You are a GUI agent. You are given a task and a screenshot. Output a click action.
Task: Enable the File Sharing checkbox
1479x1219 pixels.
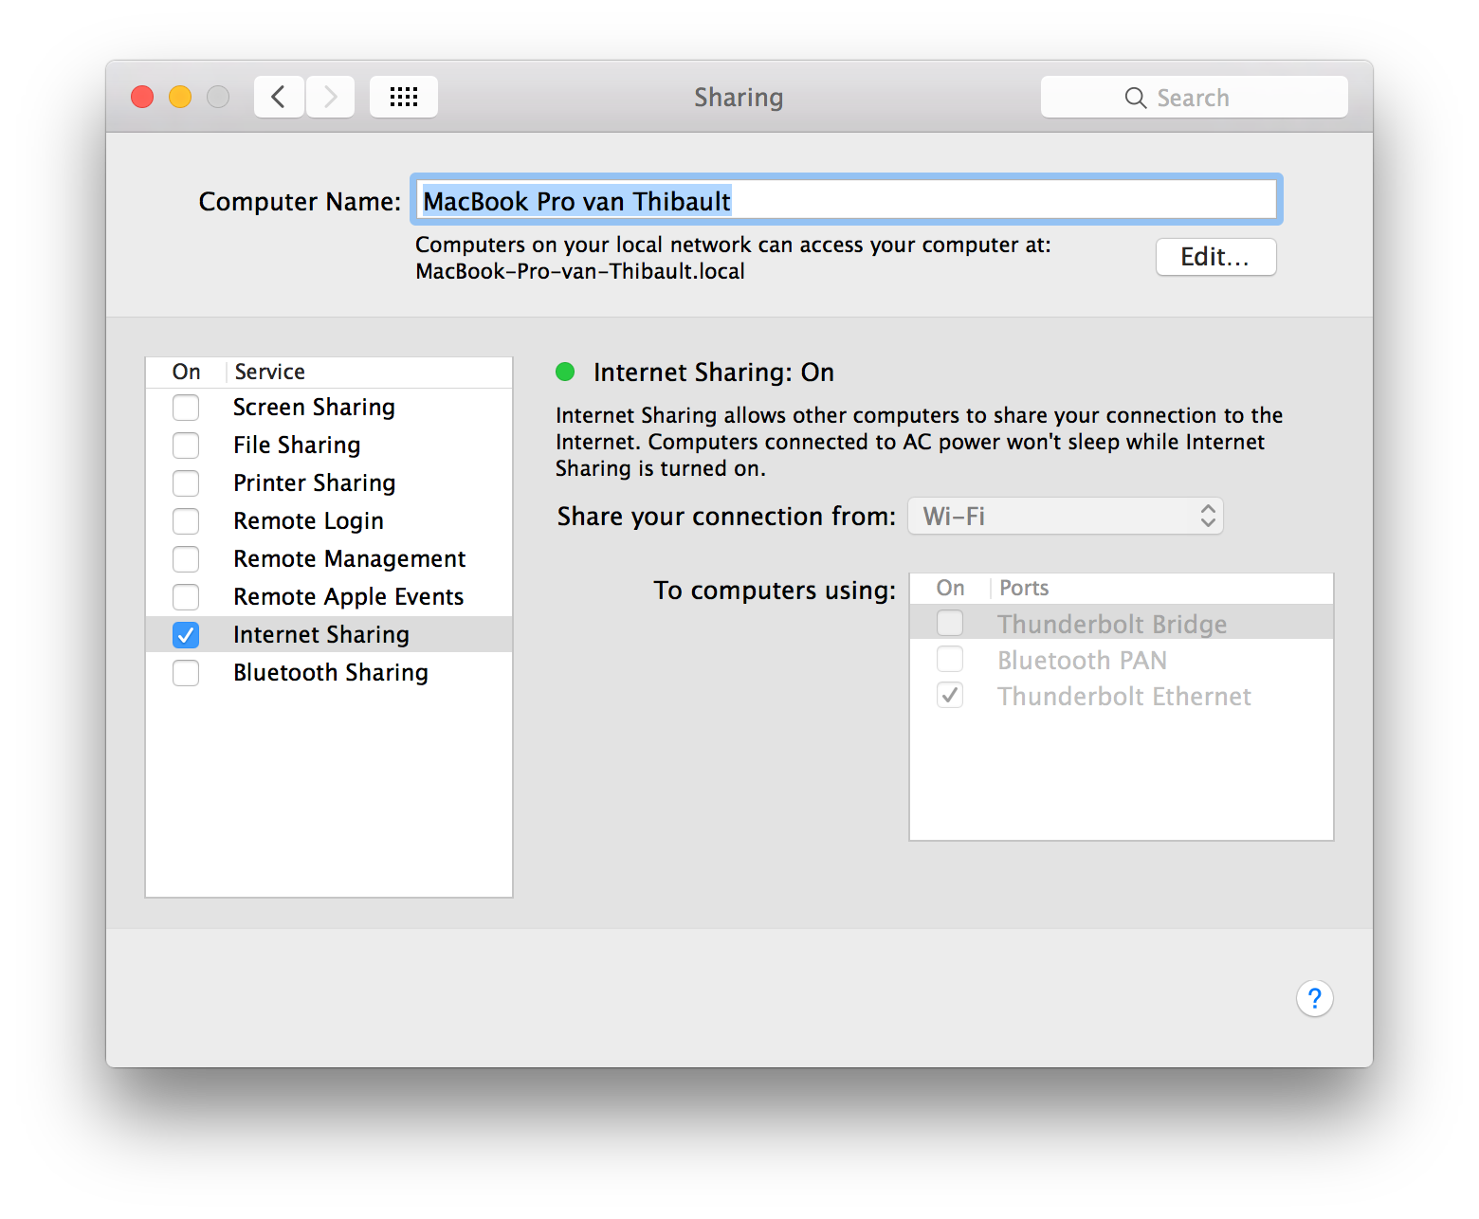click(186, 446)
